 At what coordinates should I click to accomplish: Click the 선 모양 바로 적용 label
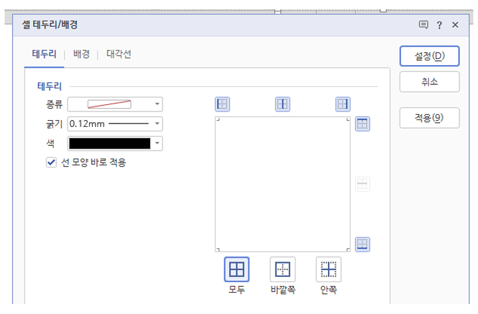tap(94, 163)
